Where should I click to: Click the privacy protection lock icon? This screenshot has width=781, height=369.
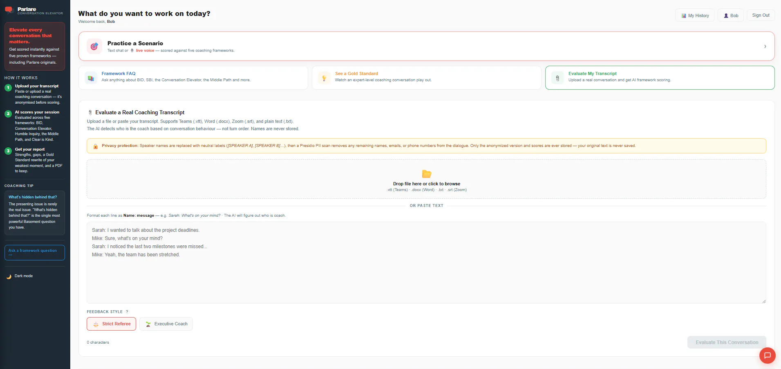[95, 146]
